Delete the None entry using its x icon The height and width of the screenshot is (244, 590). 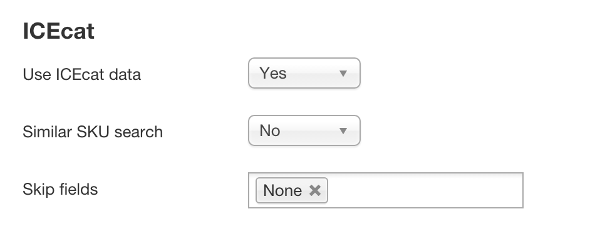tap(314, 190)
